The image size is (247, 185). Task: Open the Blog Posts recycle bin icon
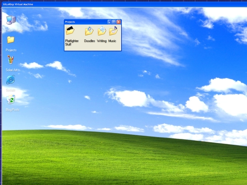(x=11, y=99)
